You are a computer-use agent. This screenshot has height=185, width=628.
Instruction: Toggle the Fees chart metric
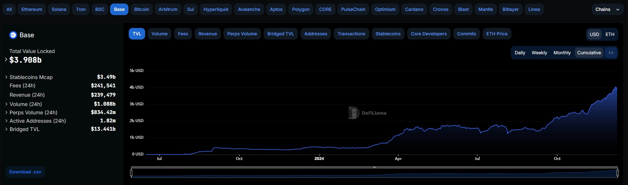pyautogui.click(x=183, y=34)
